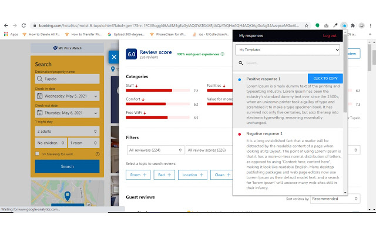
Task: Click the browser forward arrow
Action: point(15,25)
